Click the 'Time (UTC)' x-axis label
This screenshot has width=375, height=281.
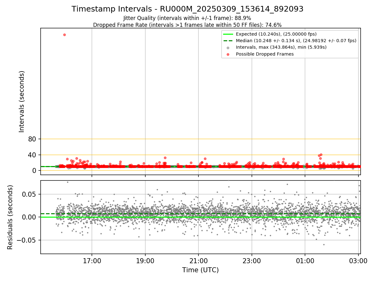[201, 270]
